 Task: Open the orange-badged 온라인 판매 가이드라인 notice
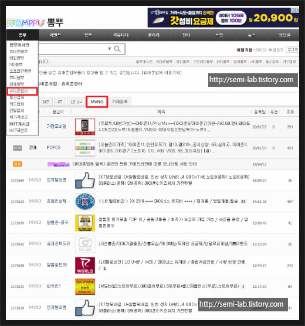[x=134, y=164]
